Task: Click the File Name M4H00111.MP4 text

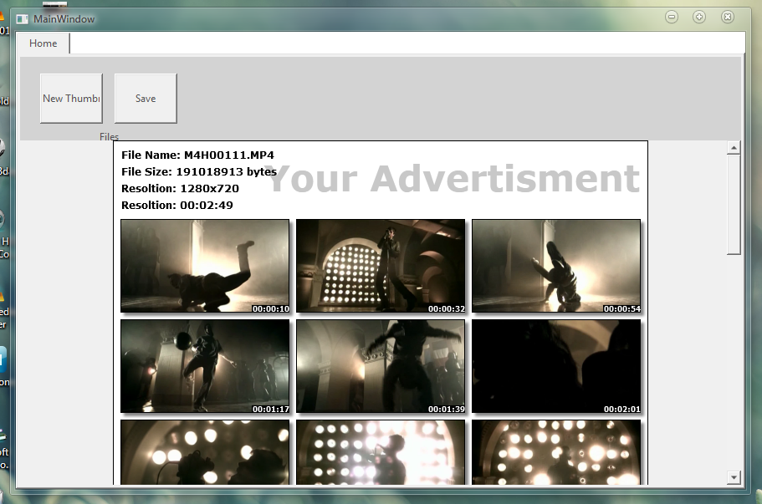Action: [197, 155]
